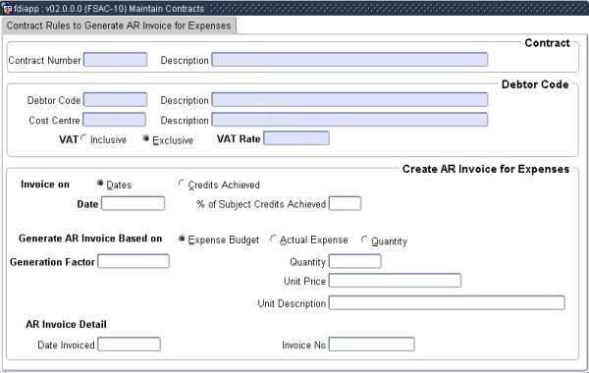Select VAT Exclusive radio button
This screenshot has height=373, width=589.
146,138
